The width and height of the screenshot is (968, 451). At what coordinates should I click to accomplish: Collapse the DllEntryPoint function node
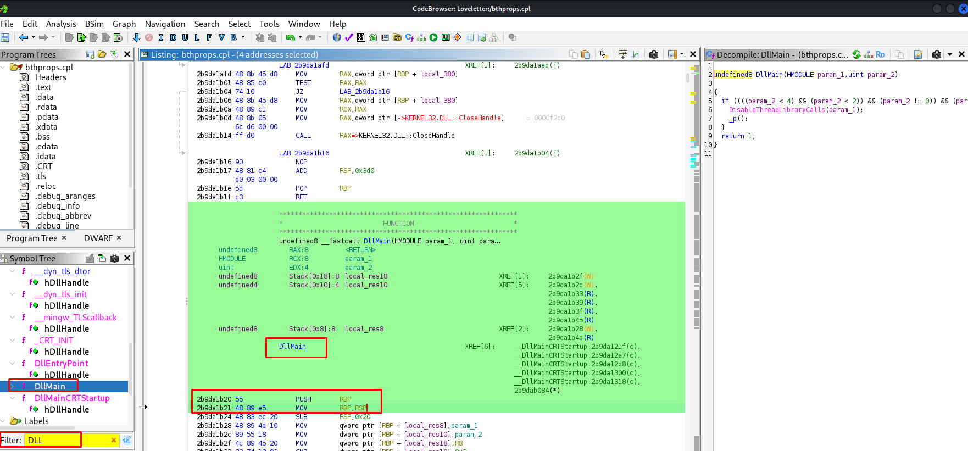13,363
